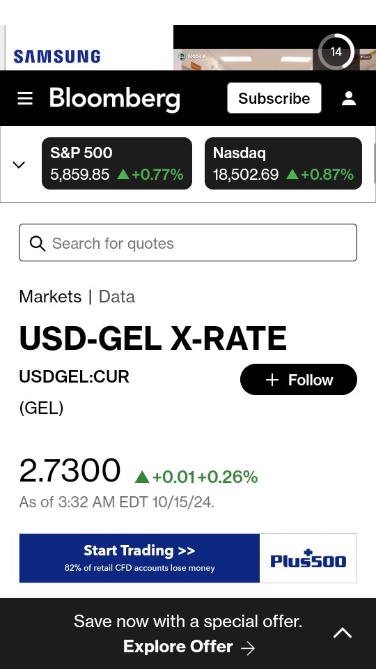
Task: Click the plus icon in Follow button
Action: pos(272,380)
